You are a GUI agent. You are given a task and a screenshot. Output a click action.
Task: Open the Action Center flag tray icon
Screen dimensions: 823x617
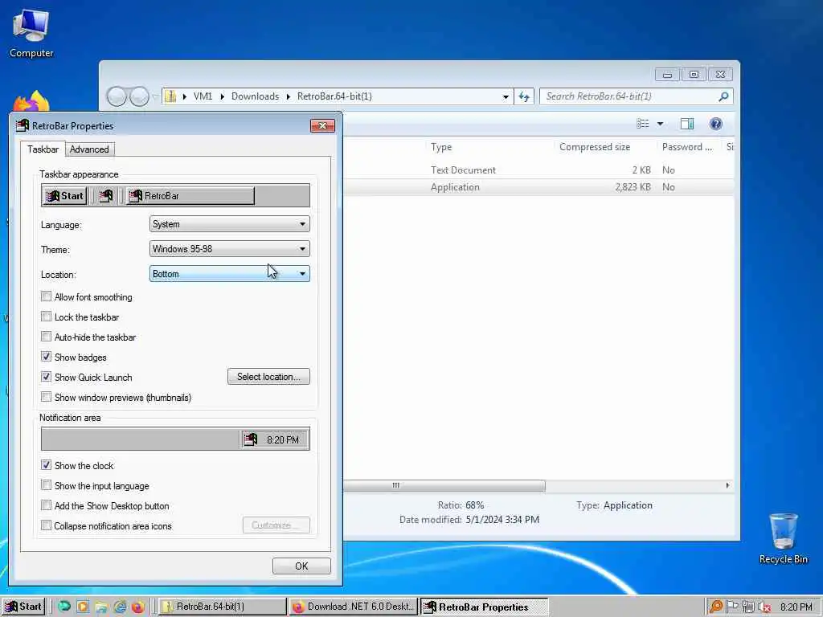(731, 607)
